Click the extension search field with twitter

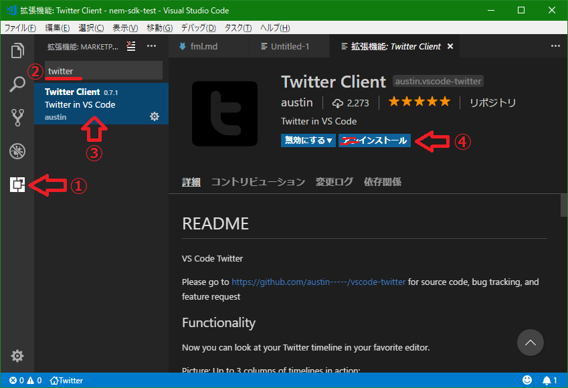[104, 71]
